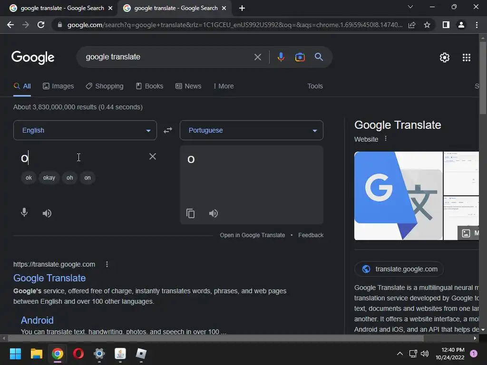
Task: Click the blue search magnifier button
Action: click(319, 57)
